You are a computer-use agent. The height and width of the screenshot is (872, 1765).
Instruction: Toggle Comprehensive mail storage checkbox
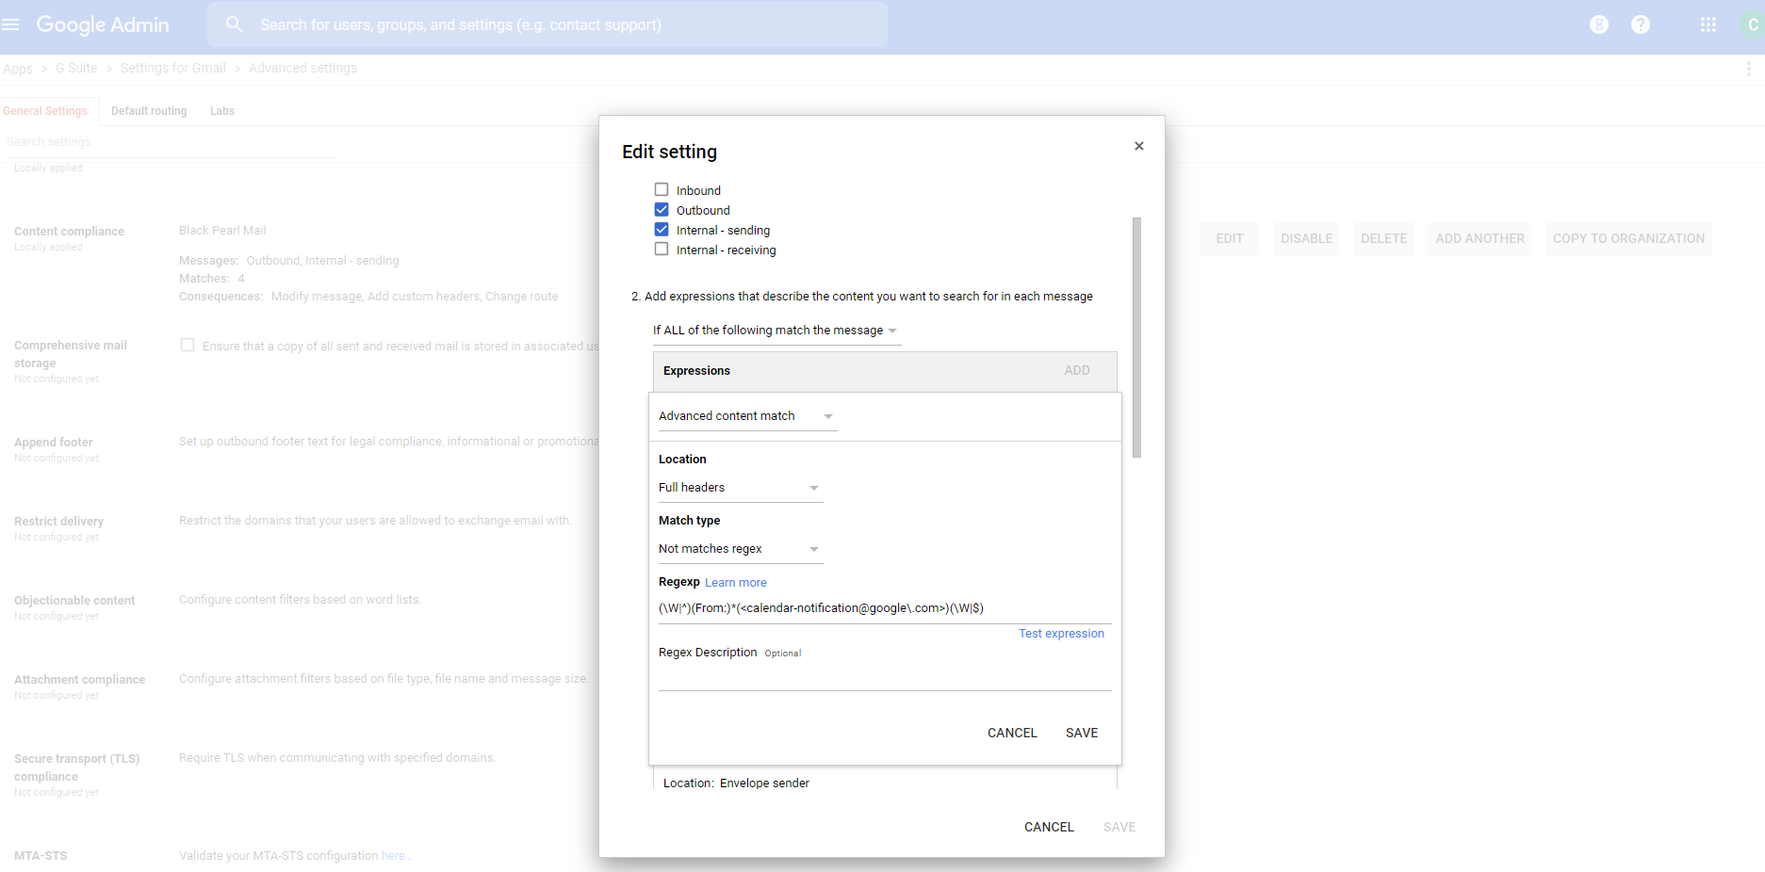(x=188, y=346)
